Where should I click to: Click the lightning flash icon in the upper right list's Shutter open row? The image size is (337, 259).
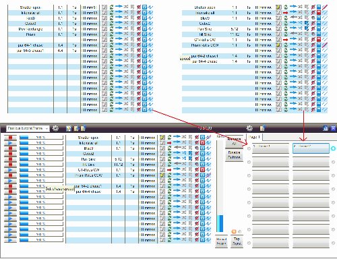(x=278, y=7)
